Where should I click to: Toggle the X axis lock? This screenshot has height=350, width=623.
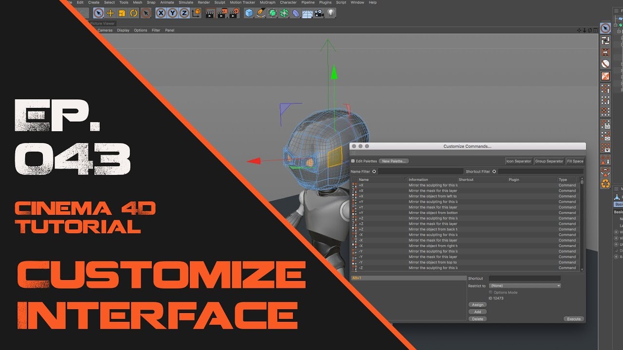click(x=161, y=13)
